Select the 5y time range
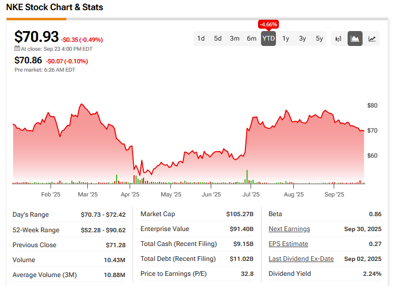The height and width of the screenshot is (286, 393). (320, 38)
